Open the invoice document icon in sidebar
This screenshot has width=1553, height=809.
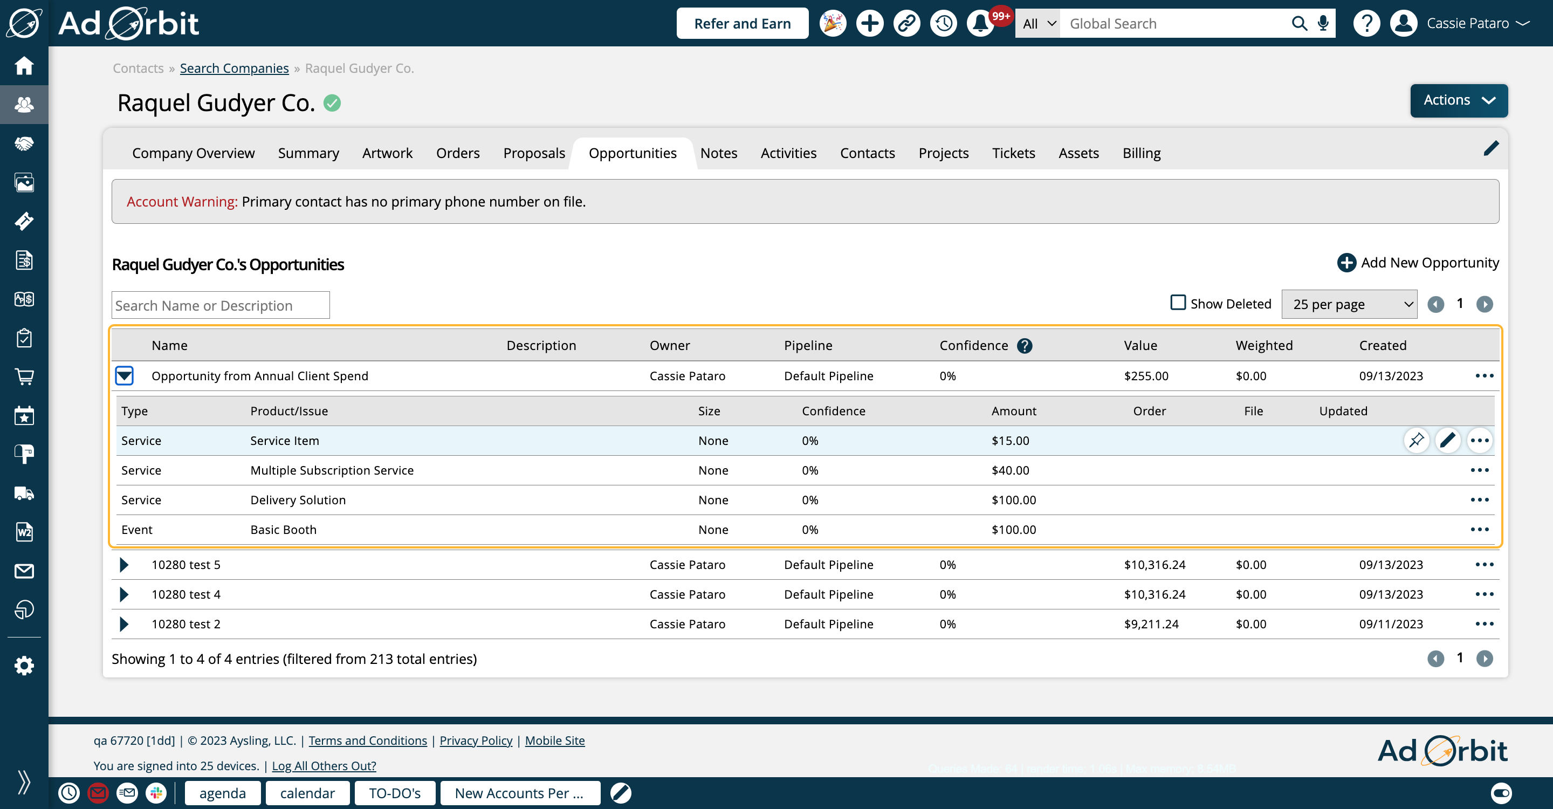[x=24, y=260]
